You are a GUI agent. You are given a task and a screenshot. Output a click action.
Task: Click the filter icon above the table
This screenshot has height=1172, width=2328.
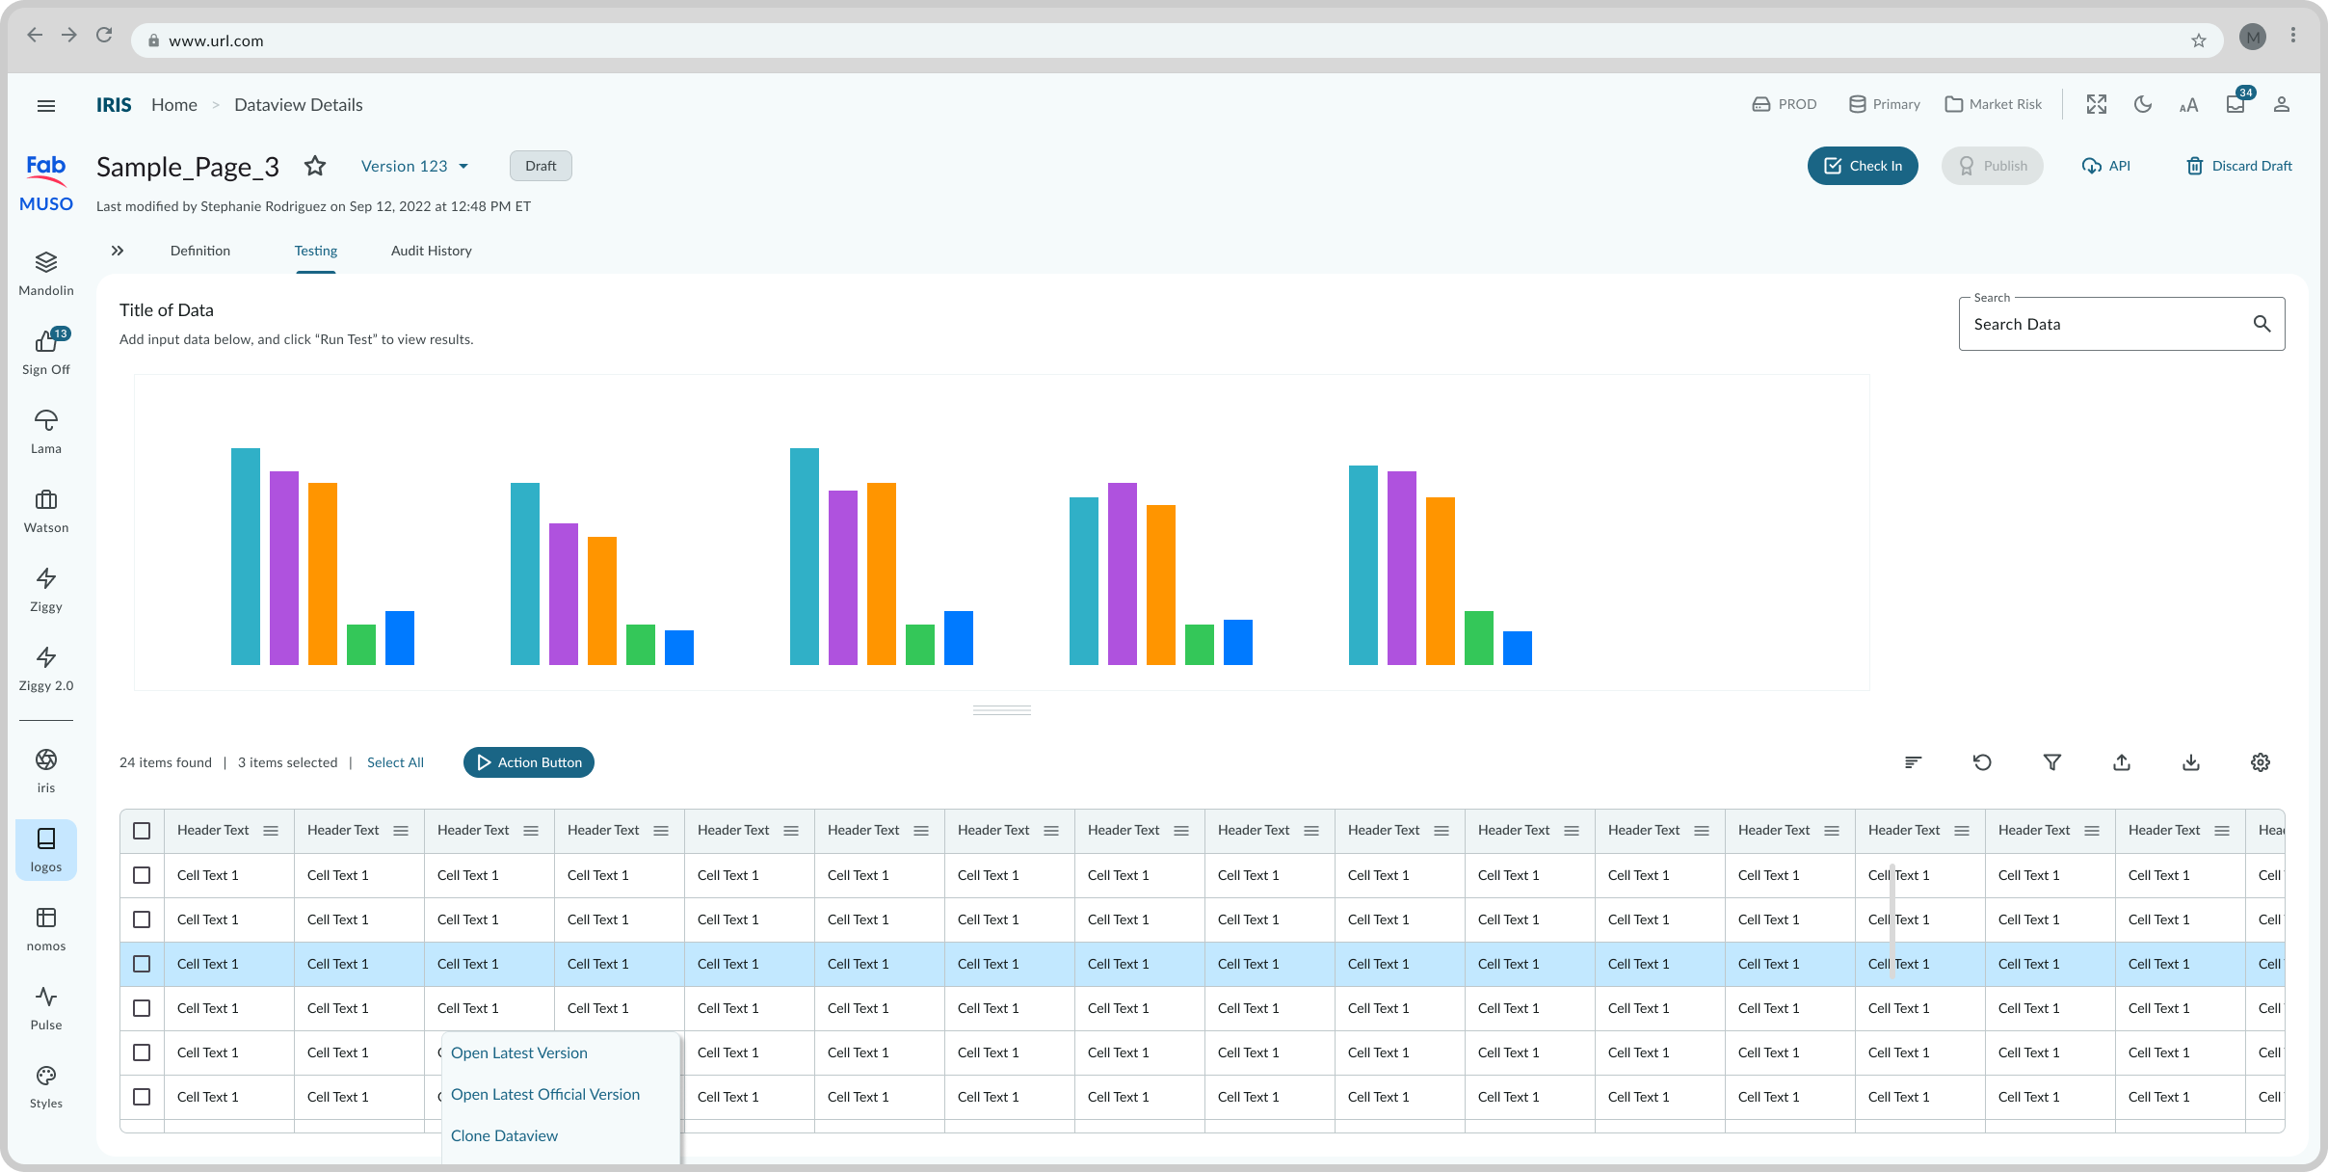(x=2052, y=762)
